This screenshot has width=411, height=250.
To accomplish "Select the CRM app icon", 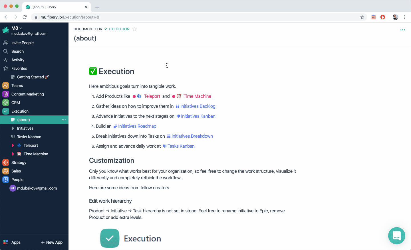I will click(x=6, y=103).
